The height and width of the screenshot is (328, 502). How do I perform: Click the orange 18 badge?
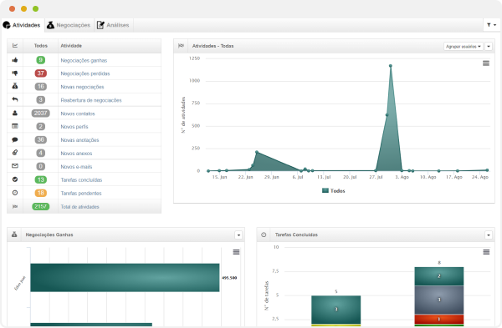pyautogui.click(x=41, y=193)
